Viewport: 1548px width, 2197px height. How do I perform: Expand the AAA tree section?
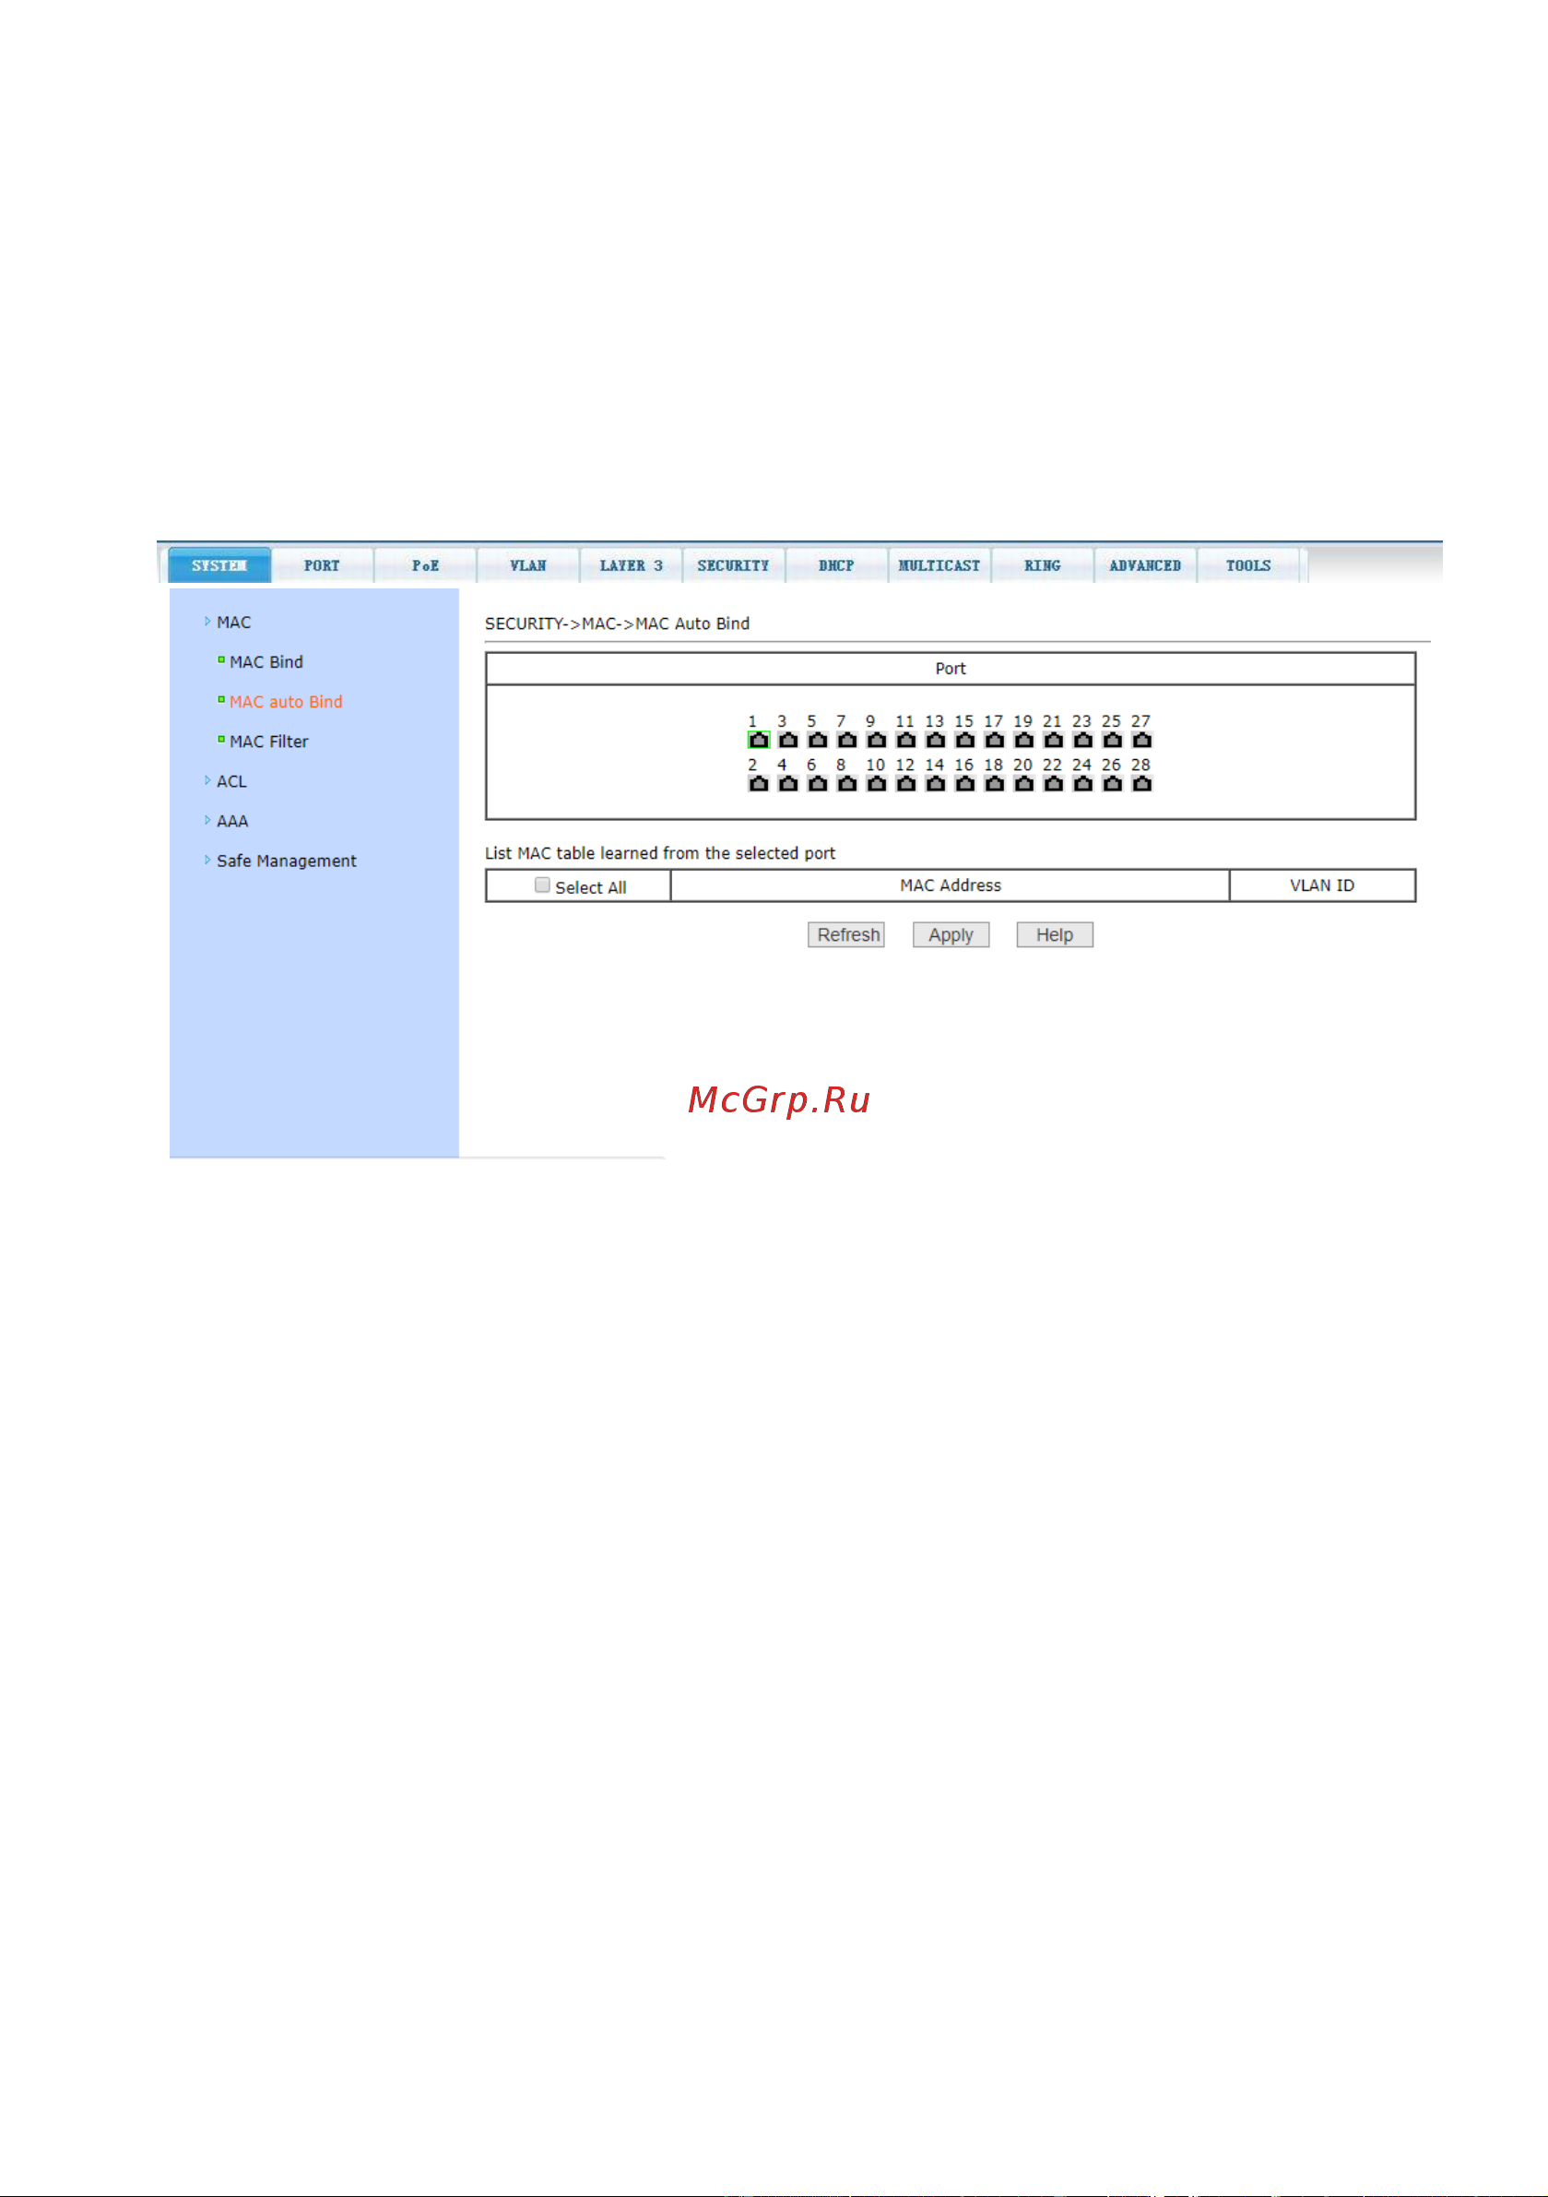(x=227, y=821)
